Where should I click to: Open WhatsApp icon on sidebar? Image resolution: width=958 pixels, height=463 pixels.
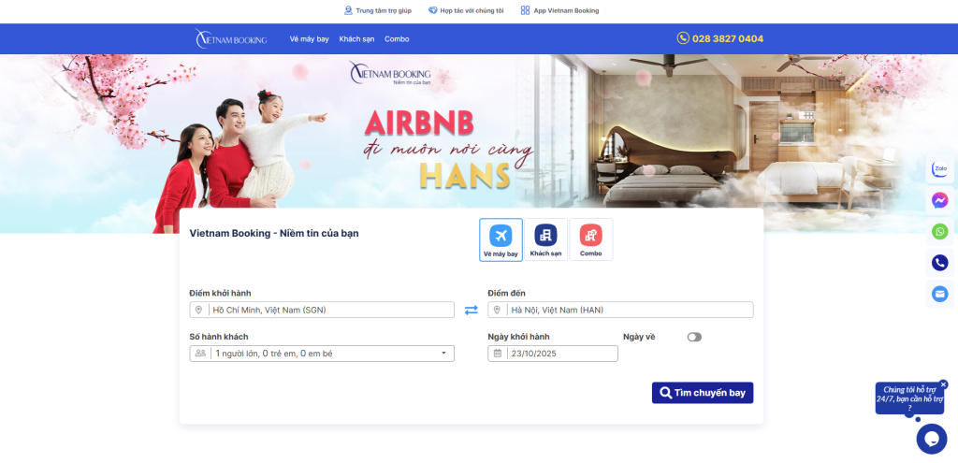(x=939, y=232)
